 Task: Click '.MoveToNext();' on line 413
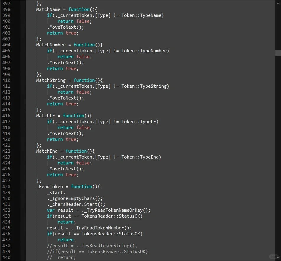tap(65, 98)
